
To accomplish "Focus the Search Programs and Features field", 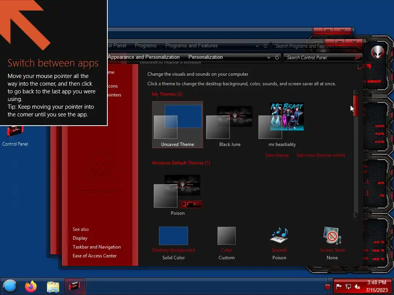I will [x=299, y=46].
